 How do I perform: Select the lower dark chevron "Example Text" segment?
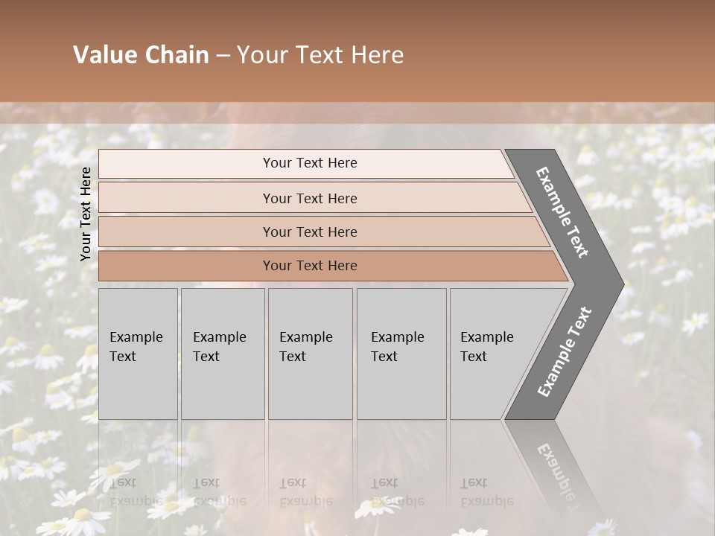point(565,351)
